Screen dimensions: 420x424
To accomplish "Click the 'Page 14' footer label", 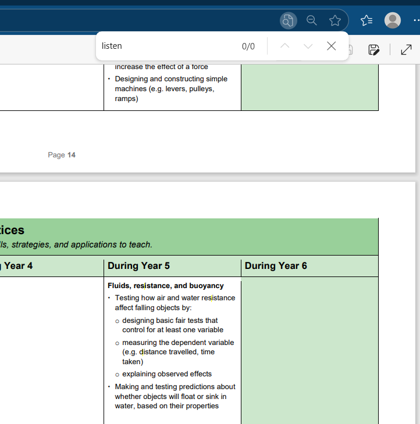I will click(62, 155).
